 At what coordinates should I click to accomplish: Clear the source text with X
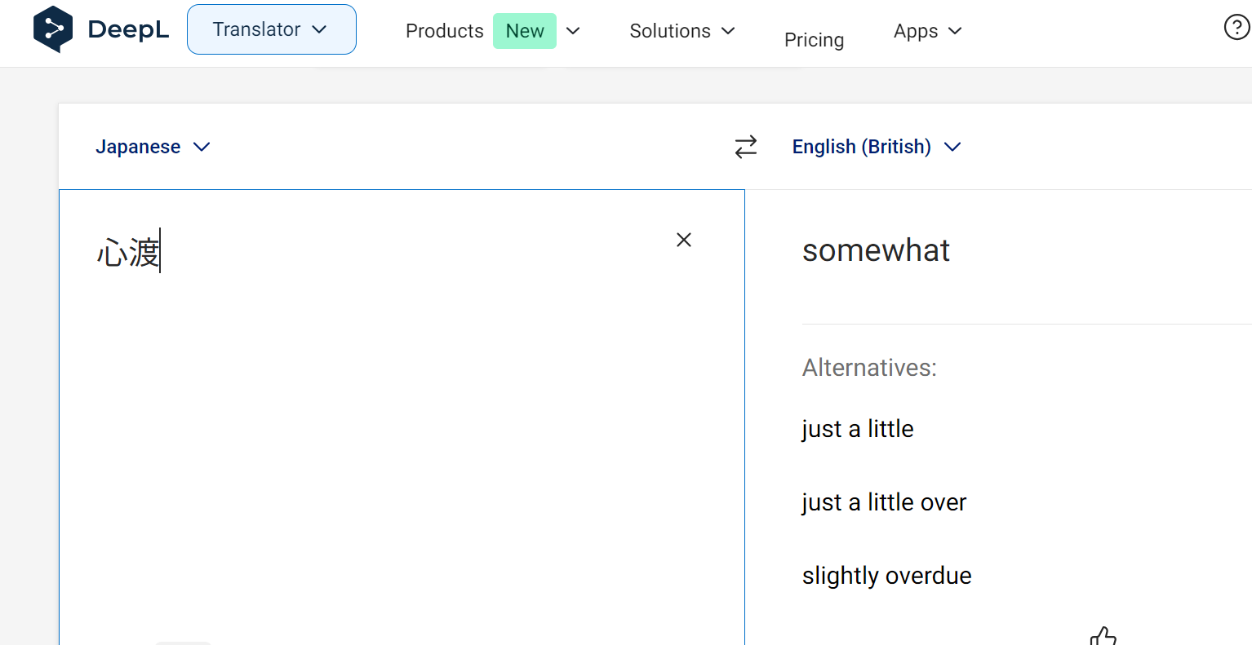684,240
